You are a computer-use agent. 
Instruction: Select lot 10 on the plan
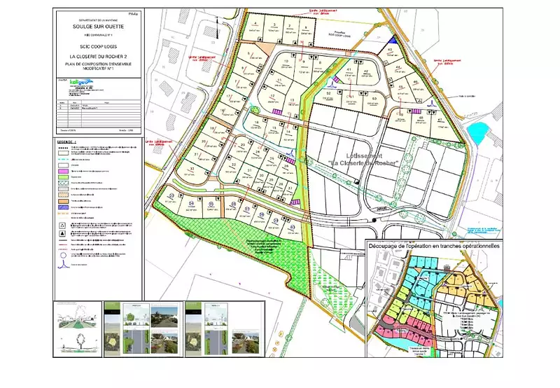pos(286,62)
